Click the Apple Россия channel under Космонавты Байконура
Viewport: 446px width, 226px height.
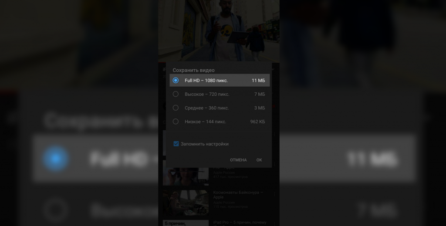pyautogui.click(x=224, y=202)
